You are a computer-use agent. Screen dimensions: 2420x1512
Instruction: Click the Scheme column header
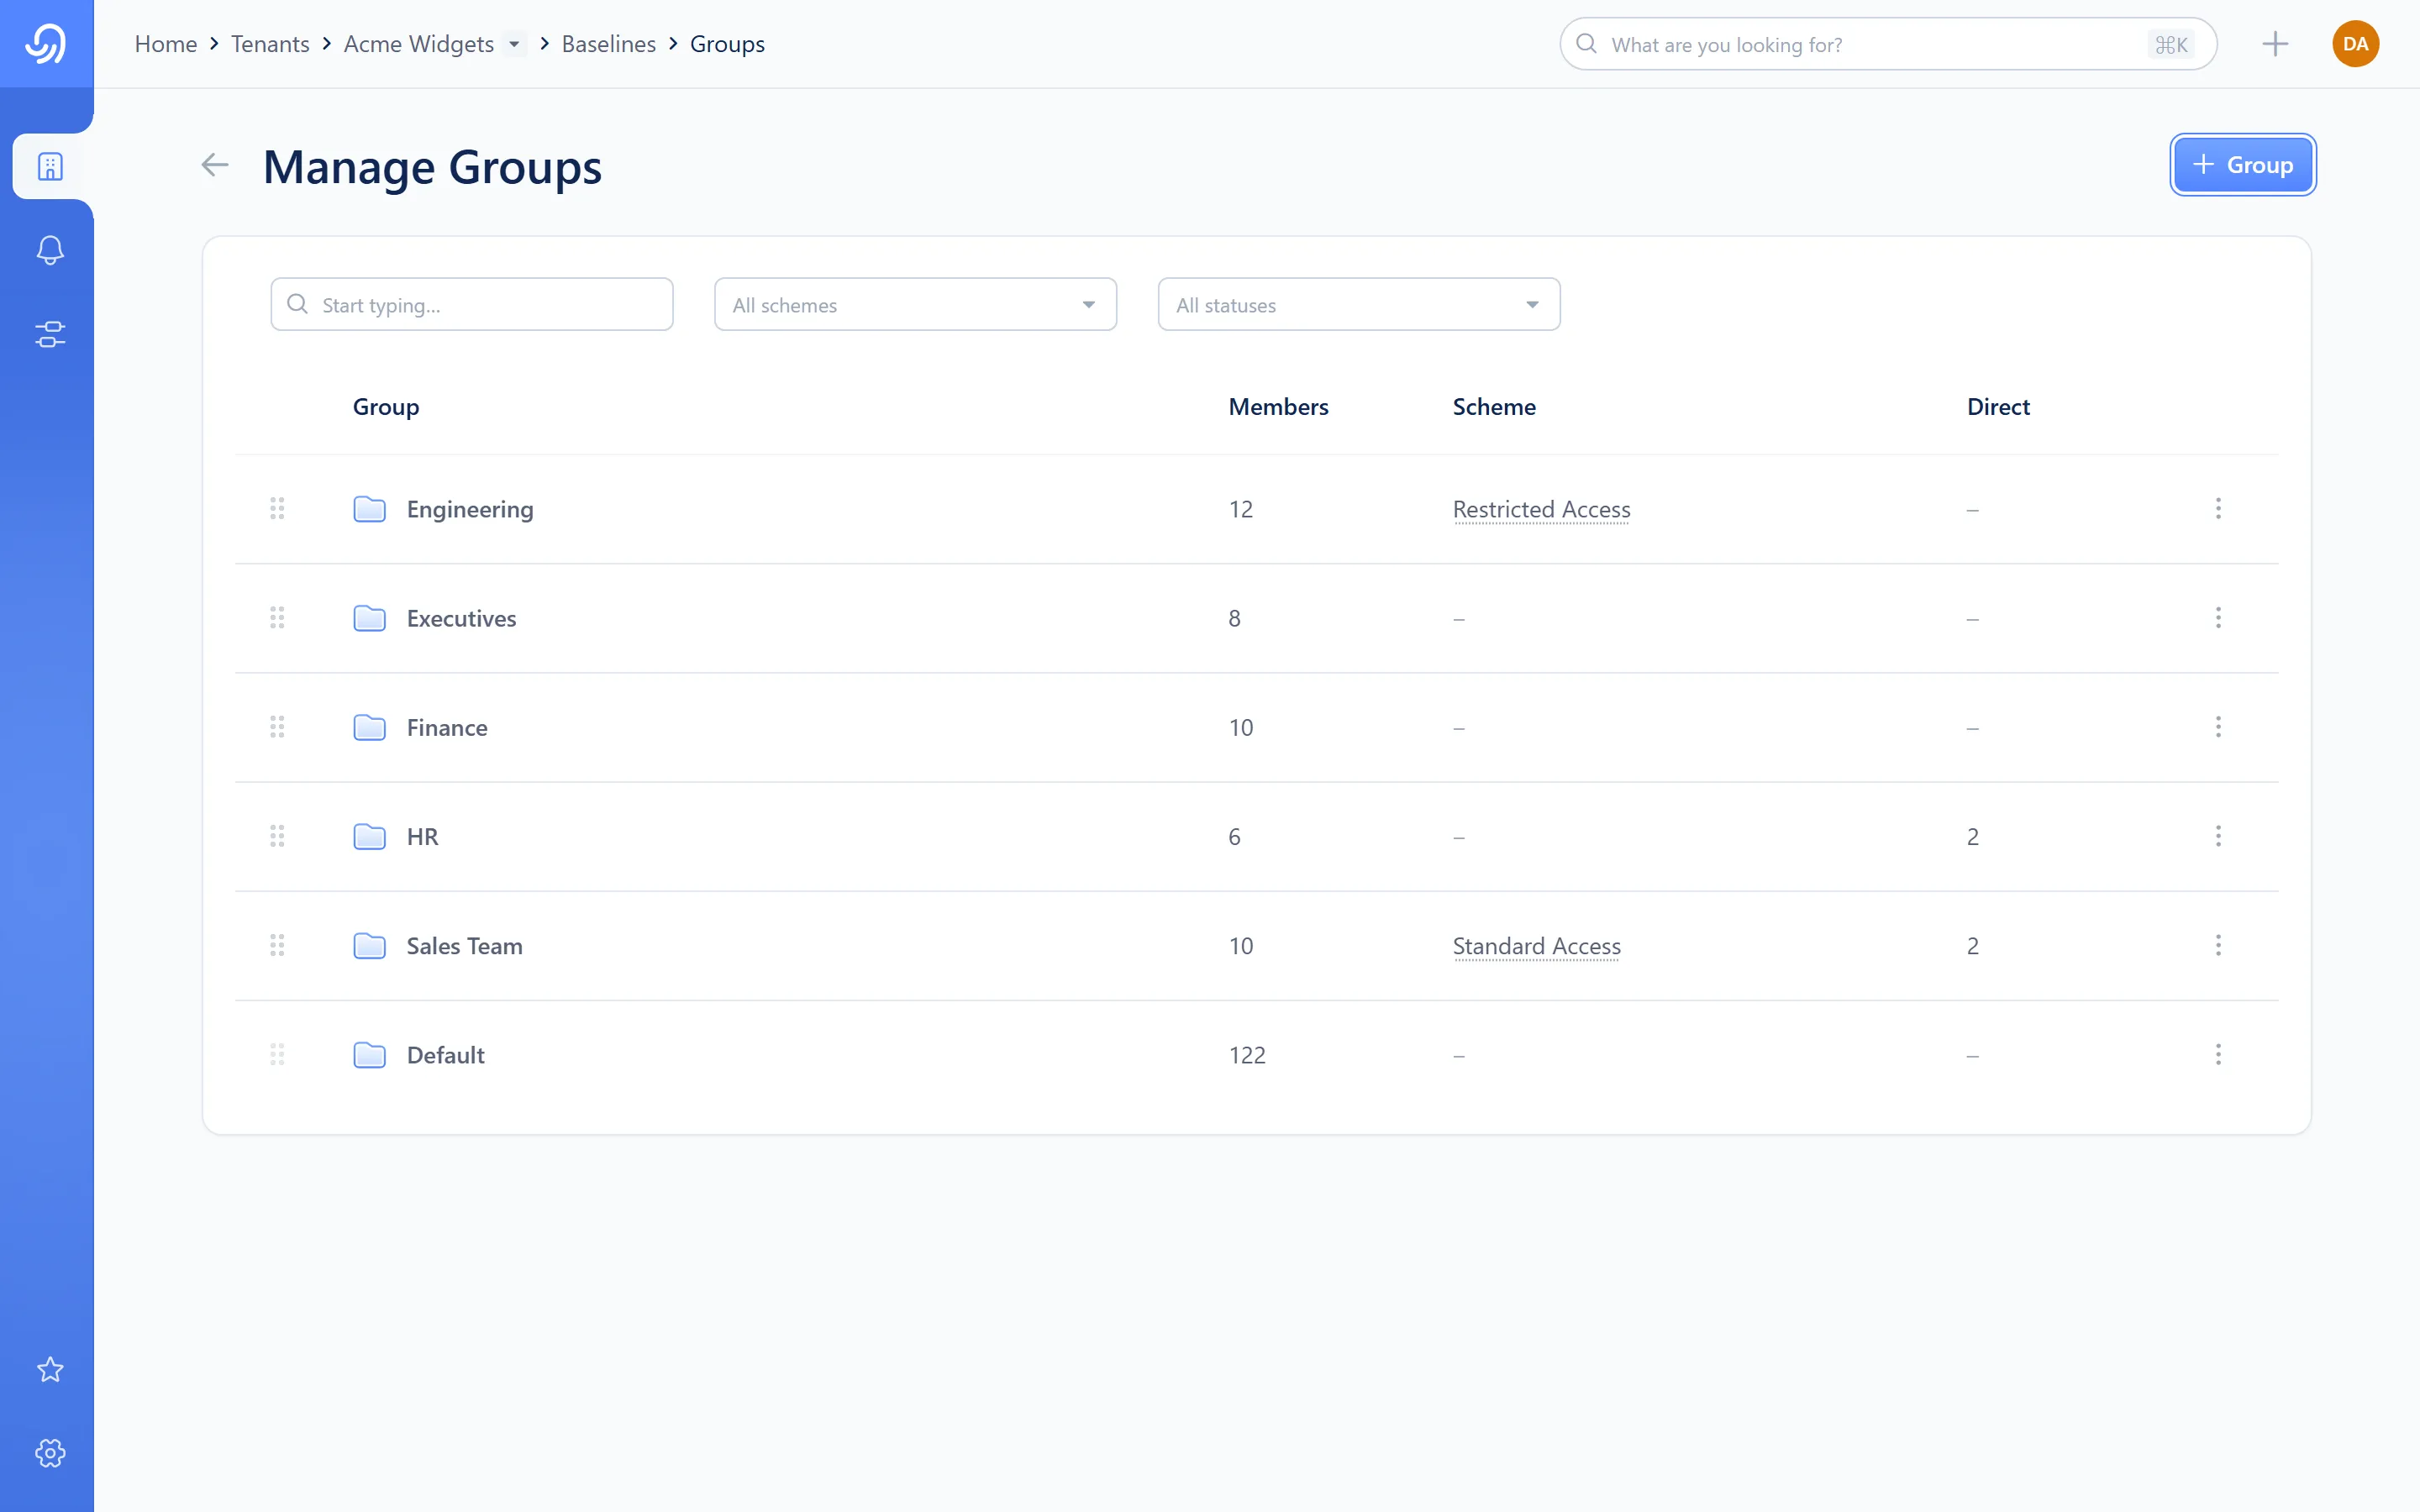[x=1494, y=407]
